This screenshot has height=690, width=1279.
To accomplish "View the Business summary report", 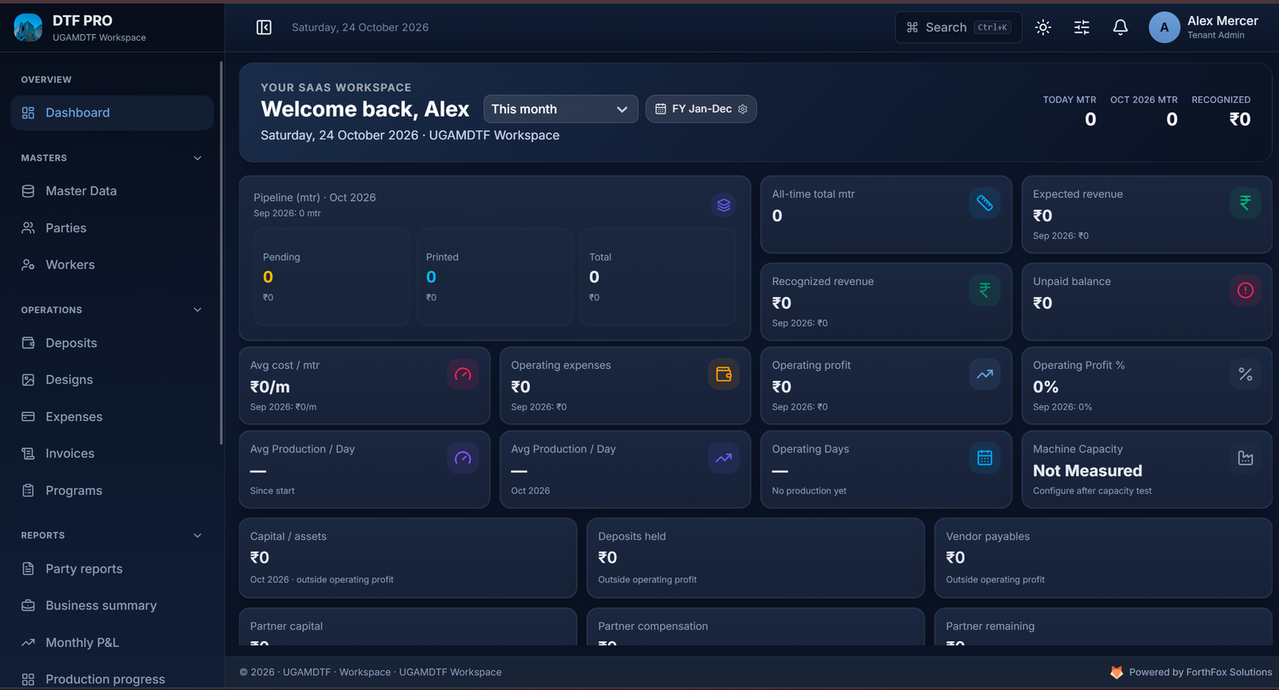I will tap(112, 605).
